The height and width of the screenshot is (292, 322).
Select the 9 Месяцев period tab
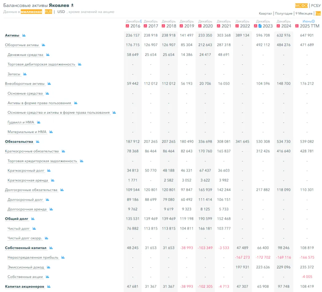[x=304, y=13]
